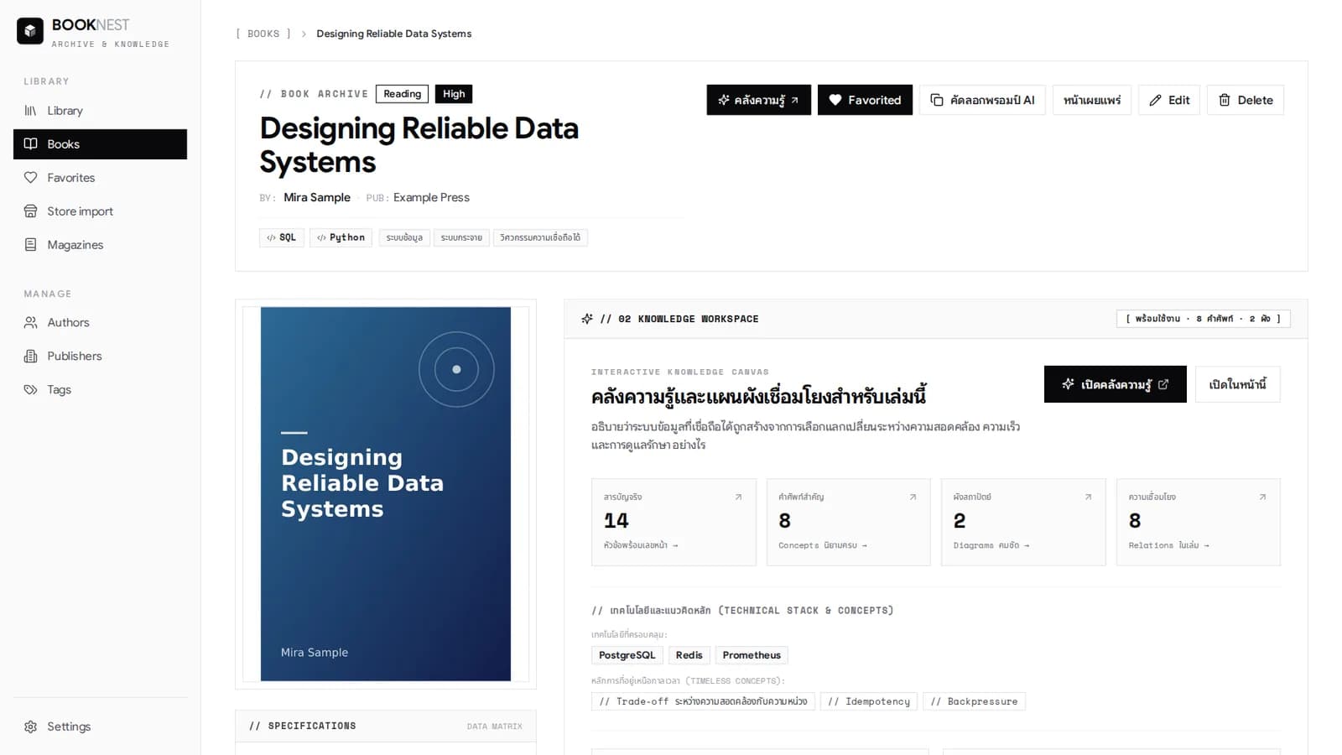Select Books in the sidebar
Viewport: 1342px width, 755px height.
pyautogui.click(x=100, y=144)
